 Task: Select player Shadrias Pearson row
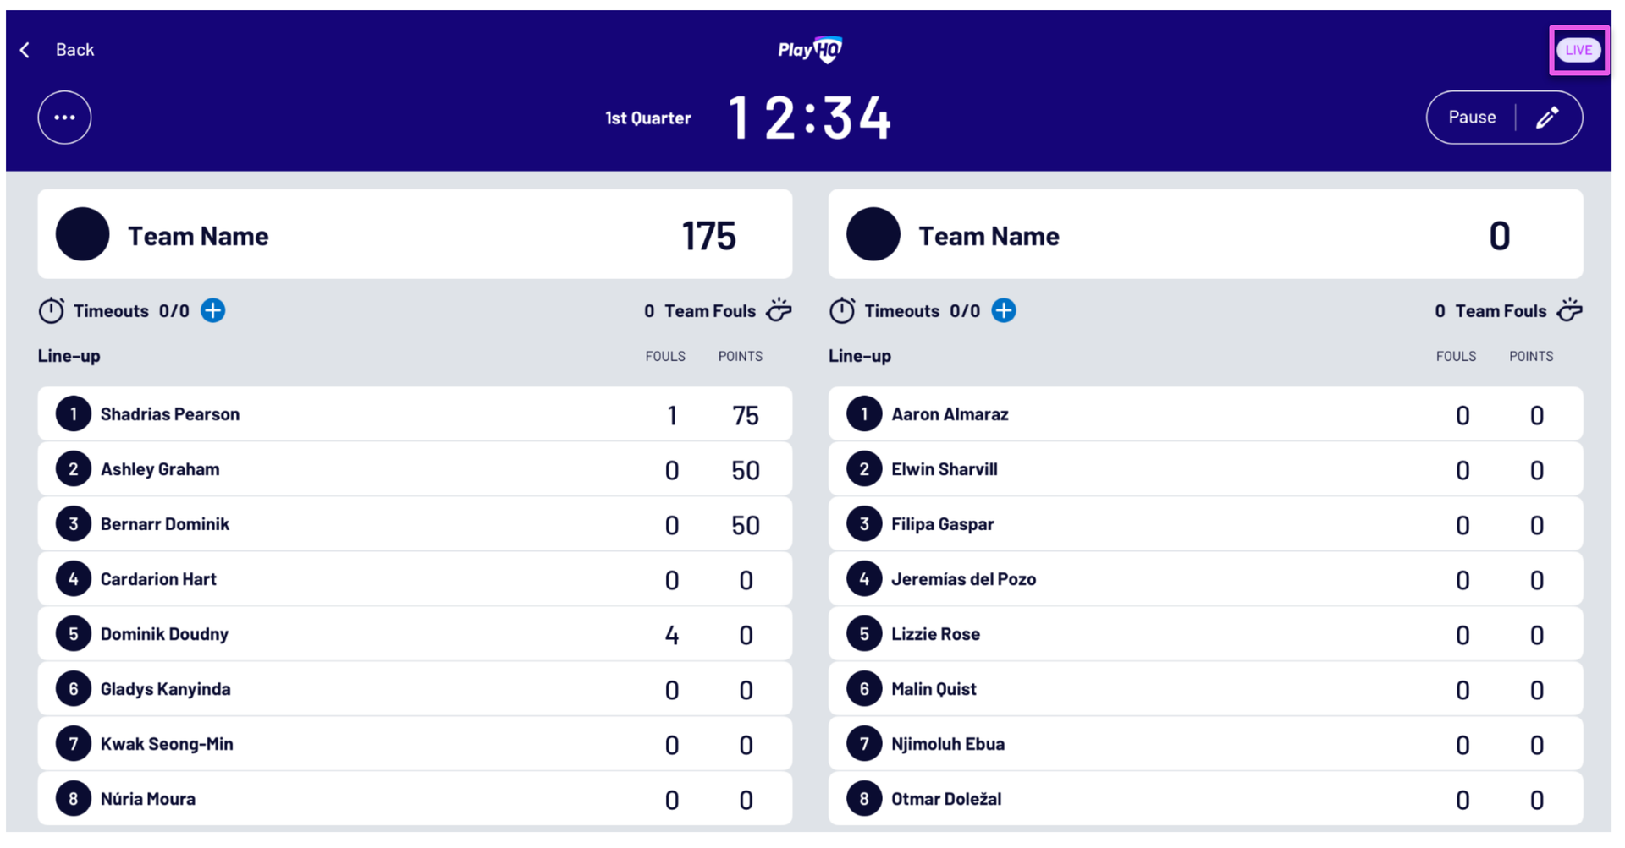[x=415, y=414]
